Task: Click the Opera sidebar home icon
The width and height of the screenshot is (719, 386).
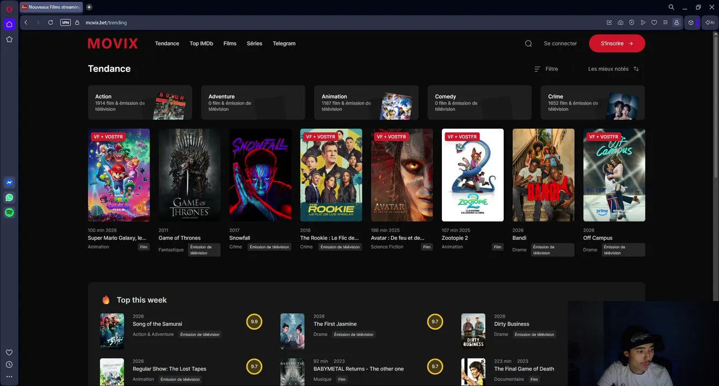Action: (x=9, y=24)
